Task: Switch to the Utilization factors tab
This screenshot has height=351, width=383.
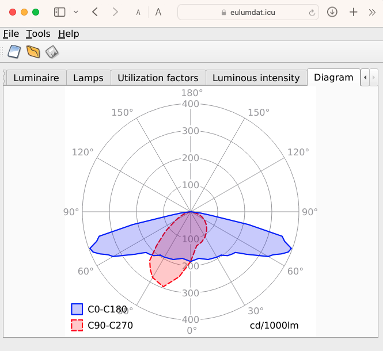Action: point(158,78)
